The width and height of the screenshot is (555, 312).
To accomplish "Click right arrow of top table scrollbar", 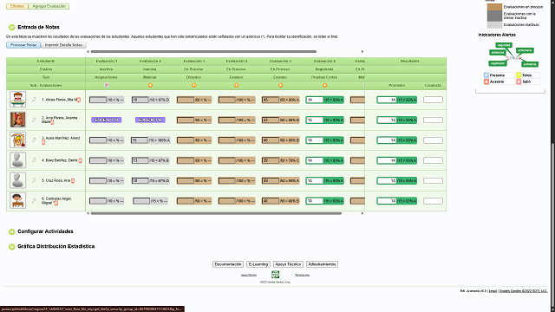I will coord(362,52).
